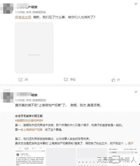140x166 pixels.
Task: View the 'No results found' image in the first post
Action: tap(34, 48)
